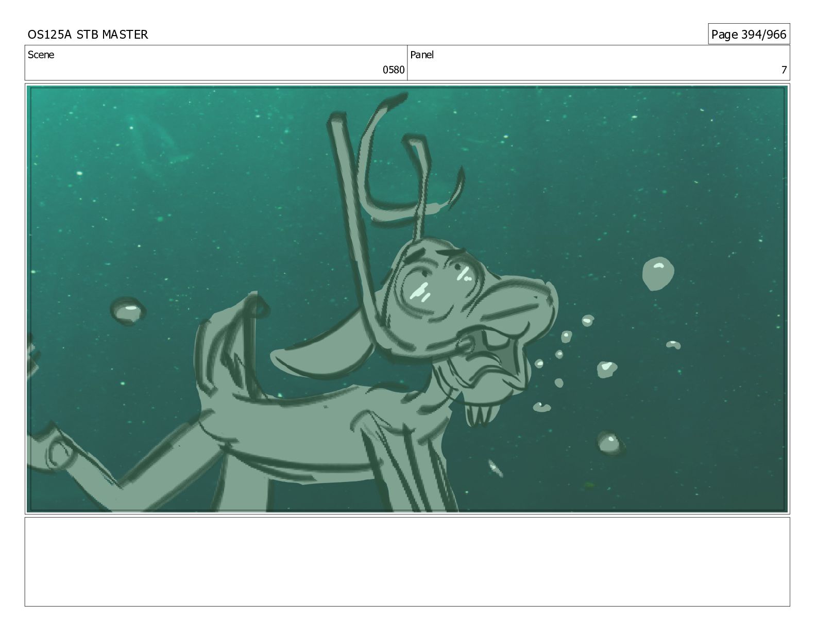Screen dimensions: 816x631
Task: Click the empty notes box below the panel
Action: pyautogui.click(x=407, y=562)
